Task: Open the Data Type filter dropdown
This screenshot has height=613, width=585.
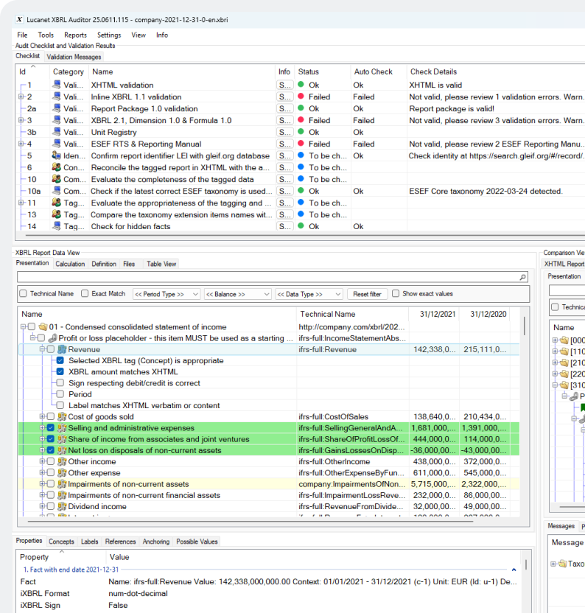Action: [307, 294]
